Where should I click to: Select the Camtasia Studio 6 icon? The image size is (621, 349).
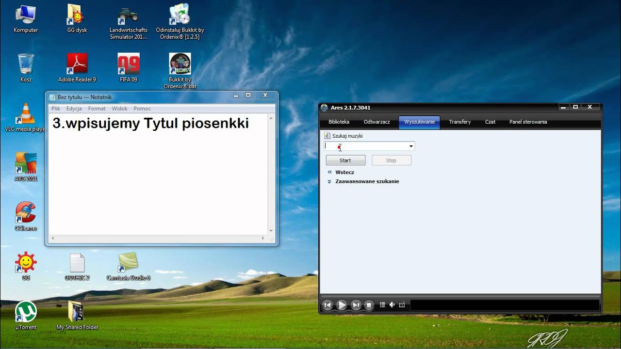pyautogui.click(x=129, y=266)
